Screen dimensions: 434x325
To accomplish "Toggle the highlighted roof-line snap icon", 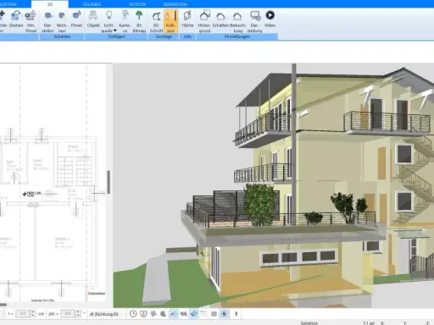I will coord(174,314).
